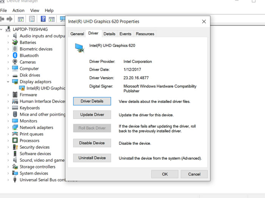
Task: Click the Biometric devices fingerprint icon
Action: pyautogui.click(x=15, y=49)
